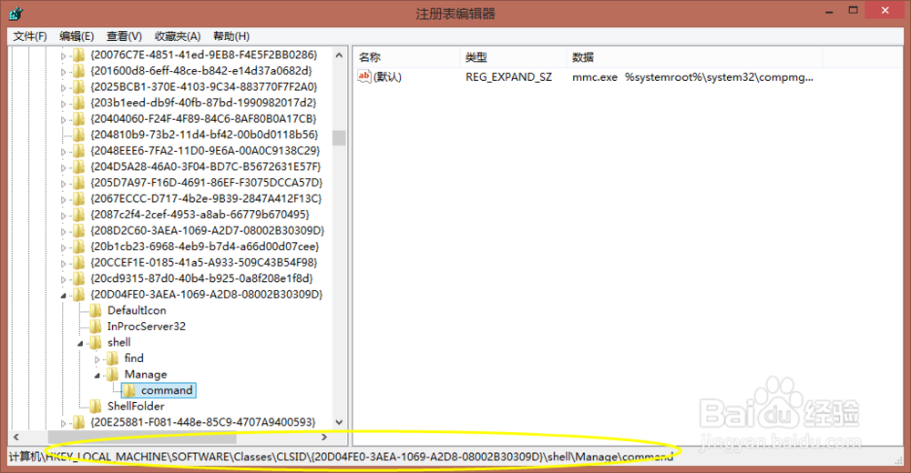The width and height of the screenshot is (911, 473).
Task: Click the ShellFolder key folder icon
Action: coord(96,407)
